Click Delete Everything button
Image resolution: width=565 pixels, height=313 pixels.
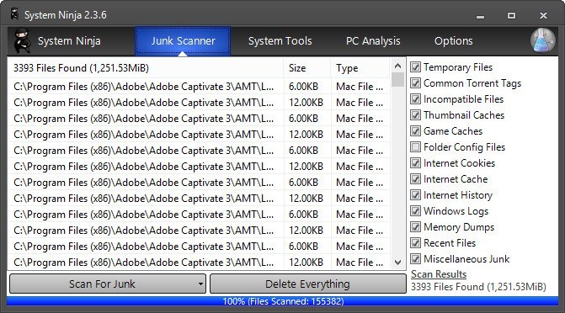(x=307, y=284)
